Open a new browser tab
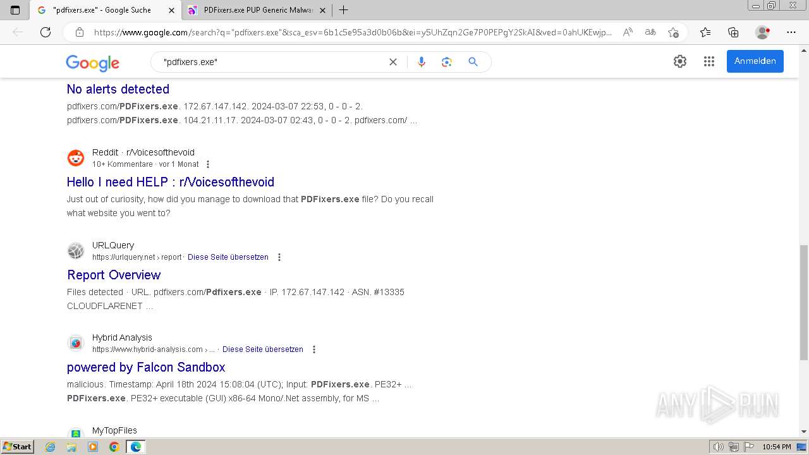The height and width of the screenshot is (455, 809). [343, 10]
